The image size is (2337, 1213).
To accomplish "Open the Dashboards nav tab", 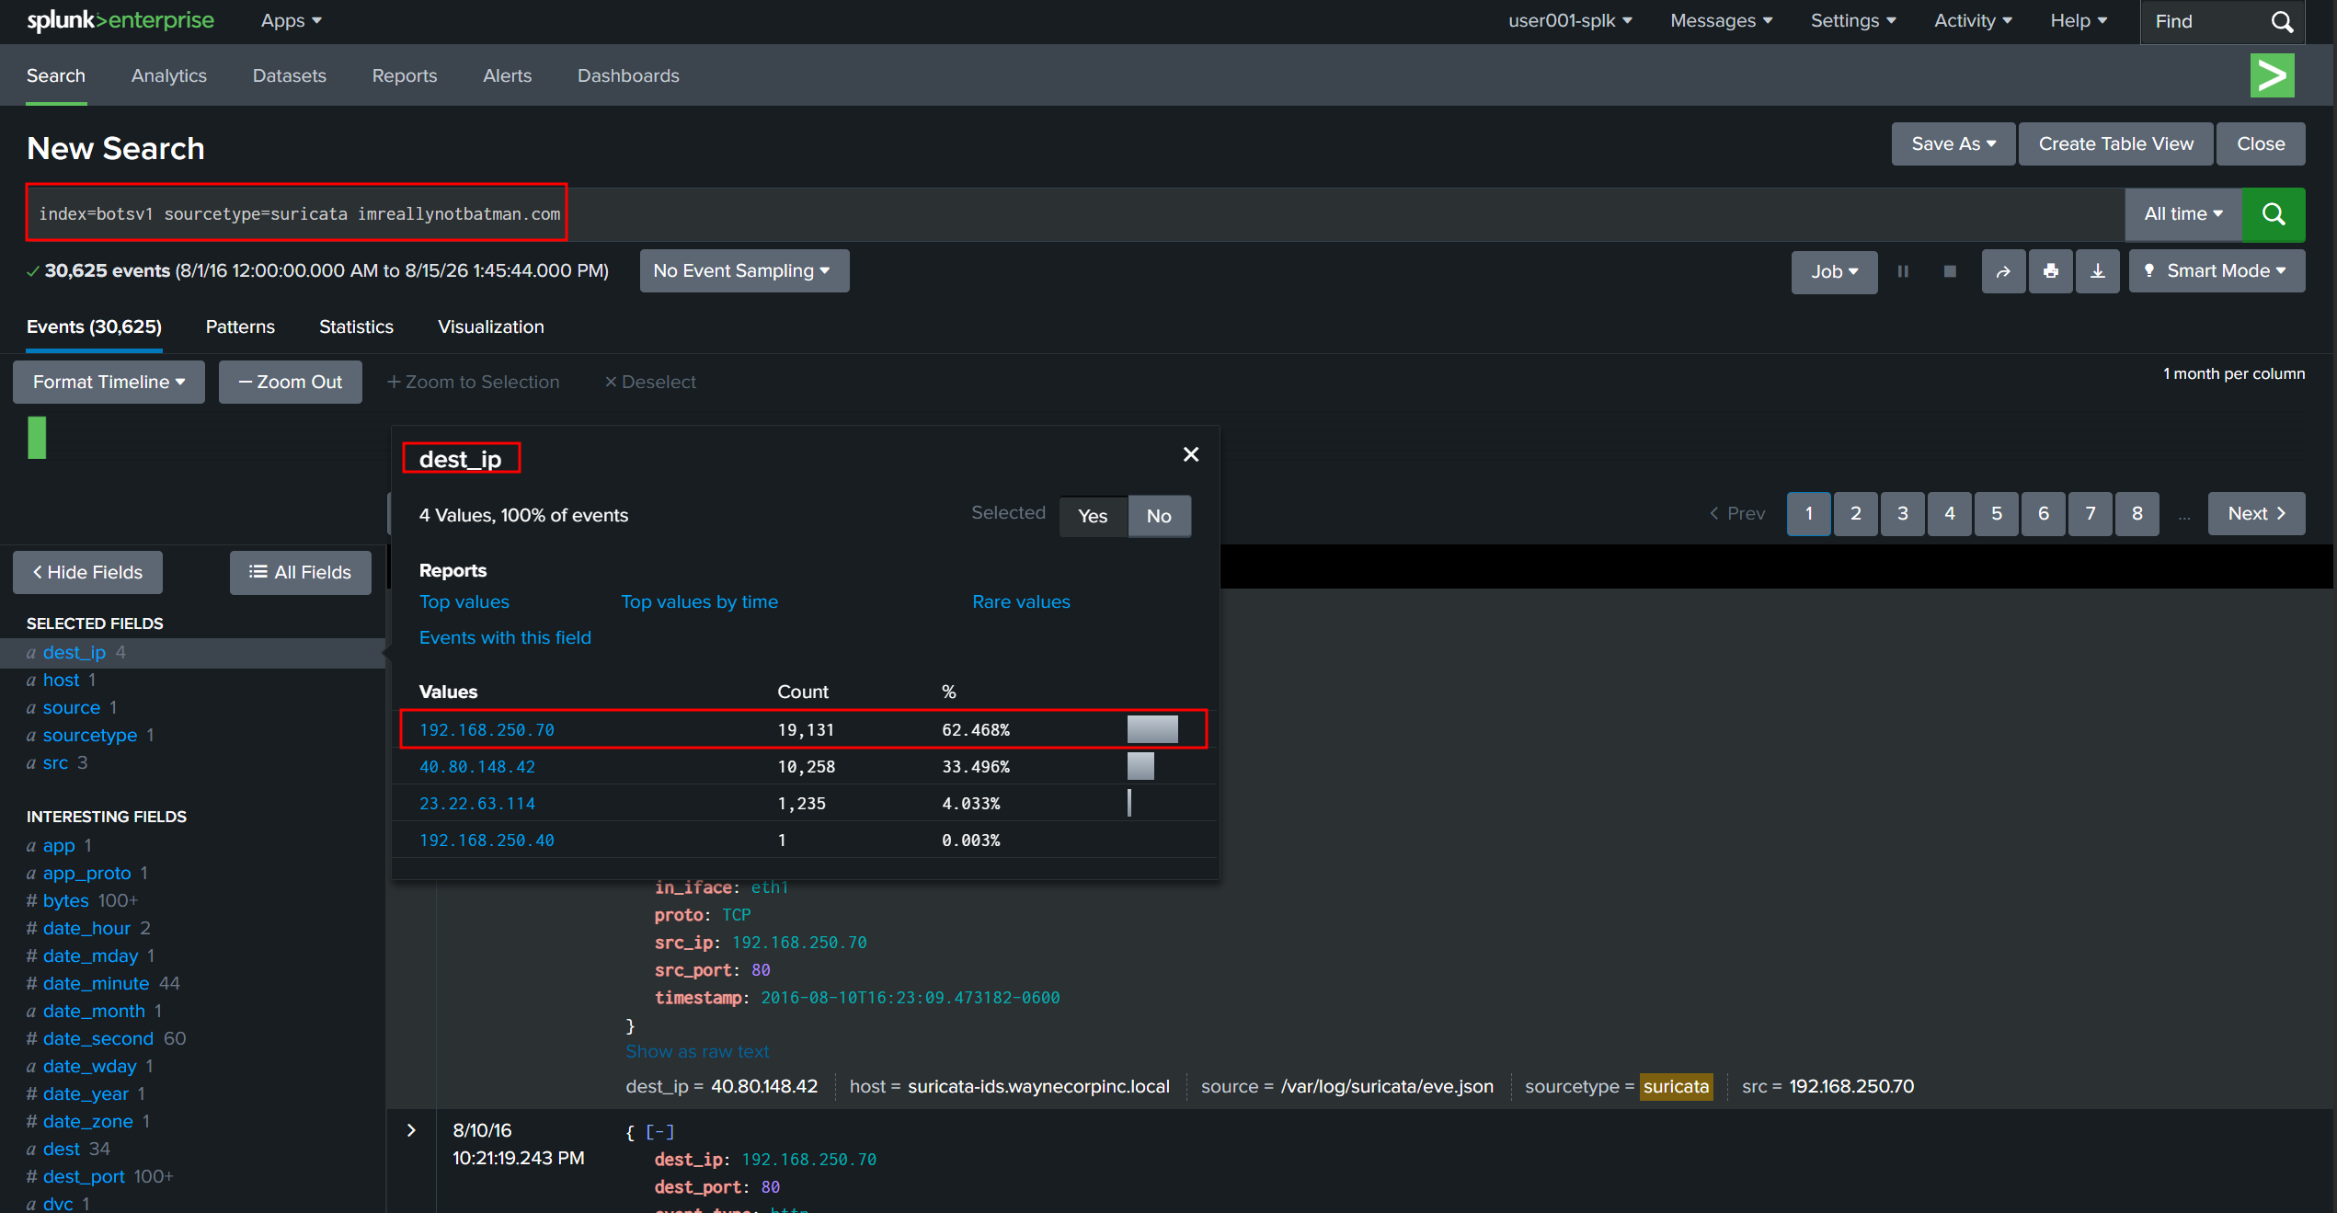I will (628, 75).
